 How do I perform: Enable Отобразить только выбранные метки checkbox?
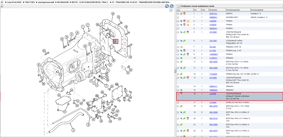[x=179, y=6]
